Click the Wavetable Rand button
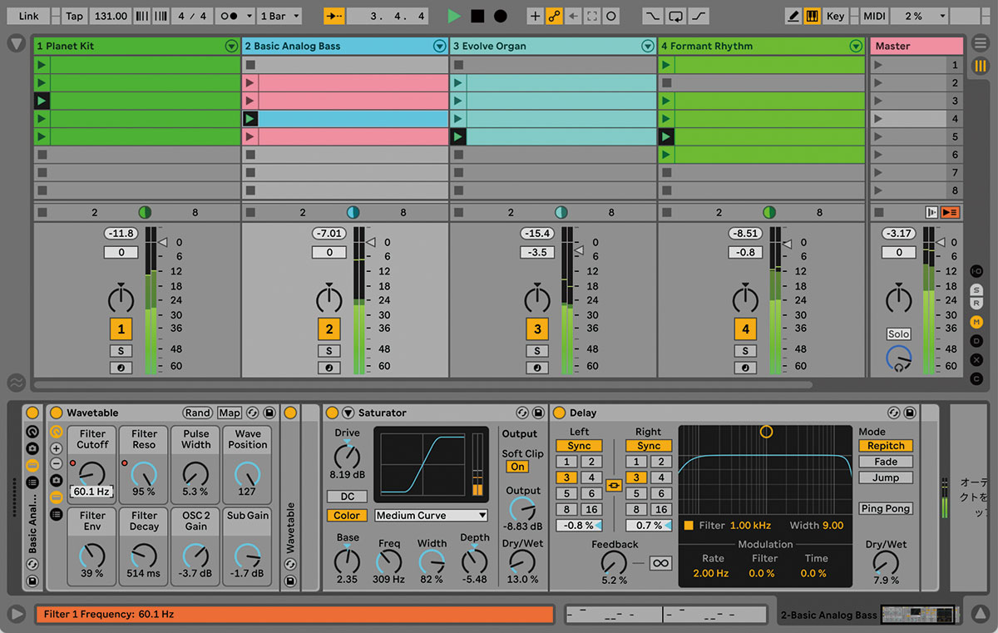The image size is (998, 633). point(198,413)
